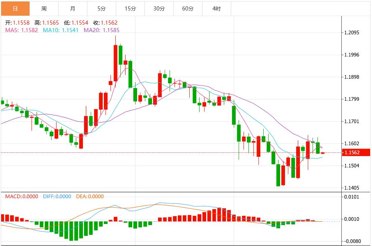Switch to the 5分 timeframe tab
Image resolution: width=372 pixels, height=246 pixels.
(x=102, y=9)
